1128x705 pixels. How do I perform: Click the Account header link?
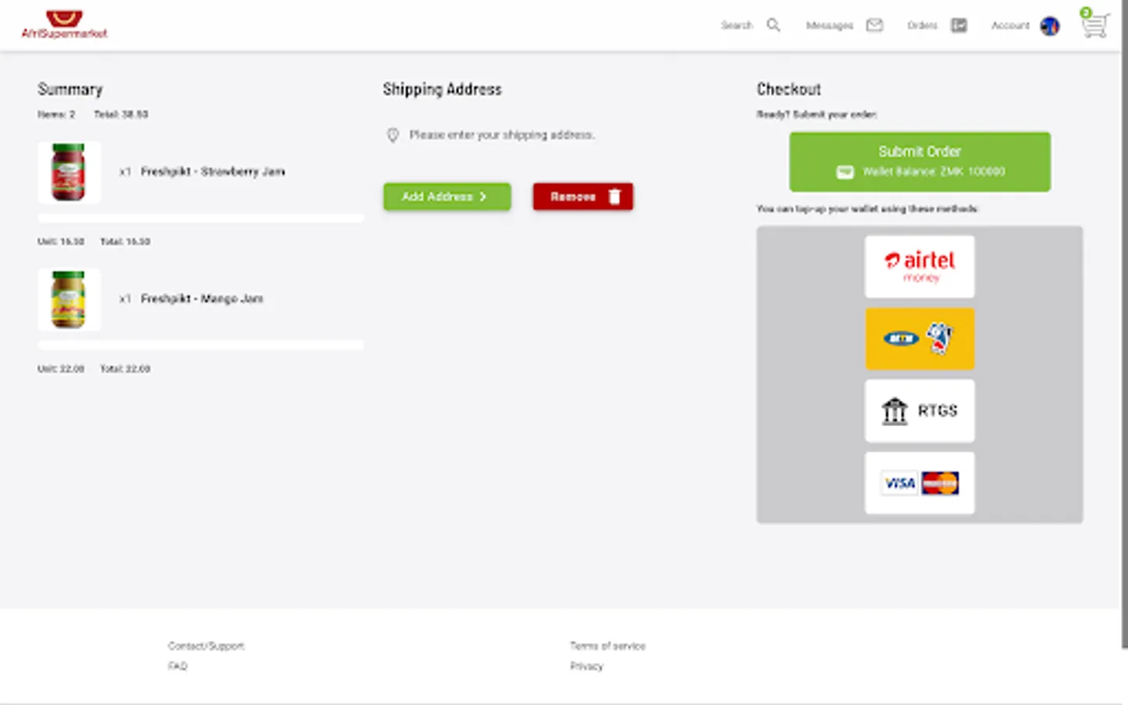(x=1010, y=25)
